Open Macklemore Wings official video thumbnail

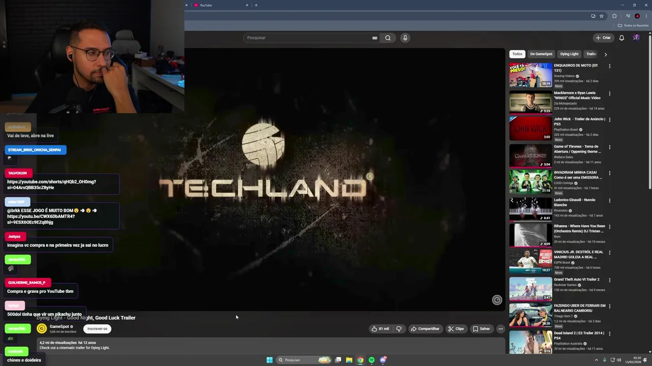coord(530,102)
